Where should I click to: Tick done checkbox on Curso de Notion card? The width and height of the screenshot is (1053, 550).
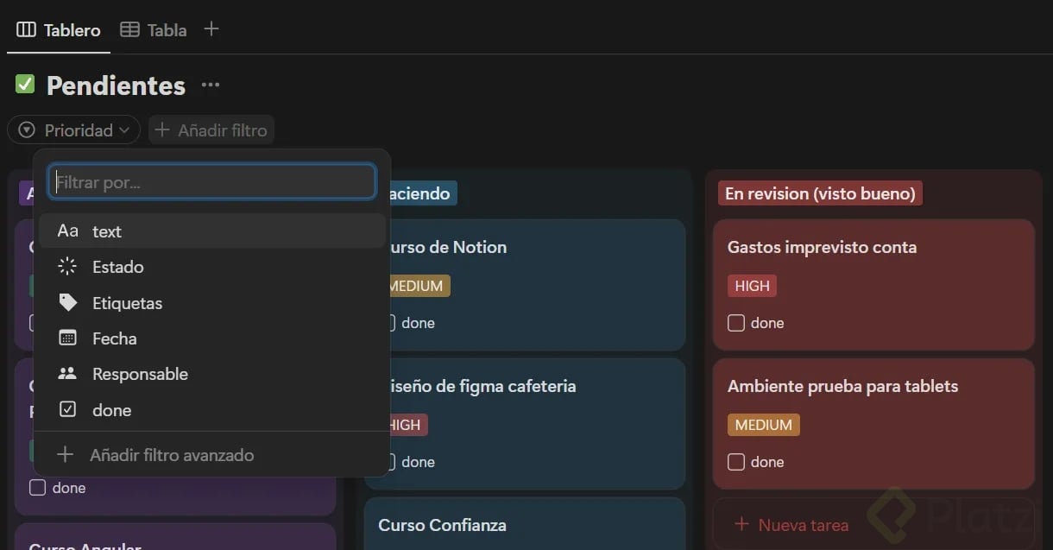(x=389, y=323)
